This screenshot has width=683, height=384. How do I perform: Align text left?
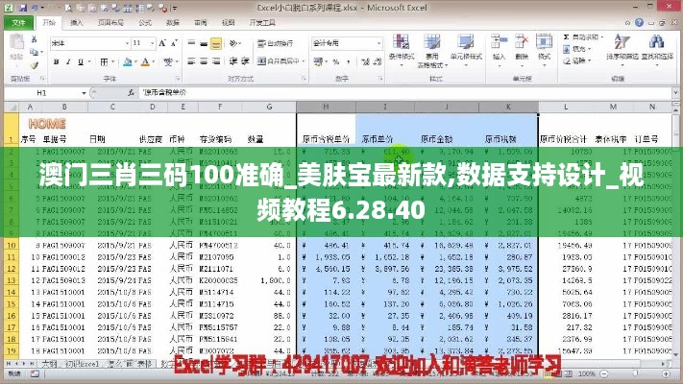(191, 61)
